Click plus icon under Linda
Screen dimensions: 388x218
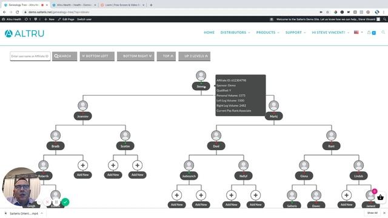(346, 195)
